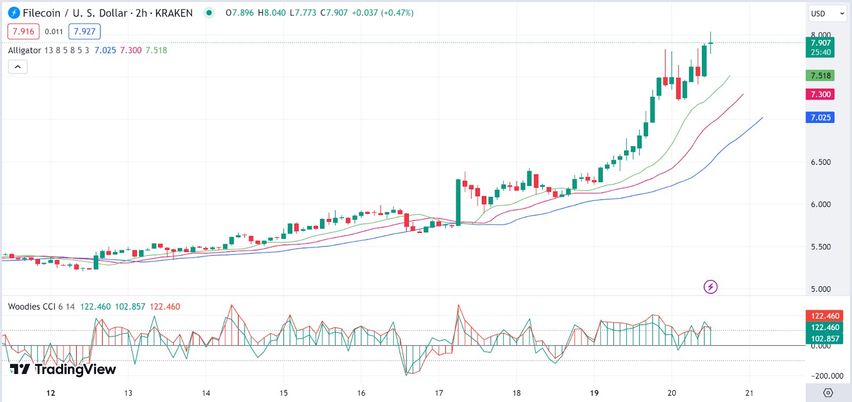Click date 13 on time axis
The width and height of the screenshot is (852, 402).
pos(128,393)
